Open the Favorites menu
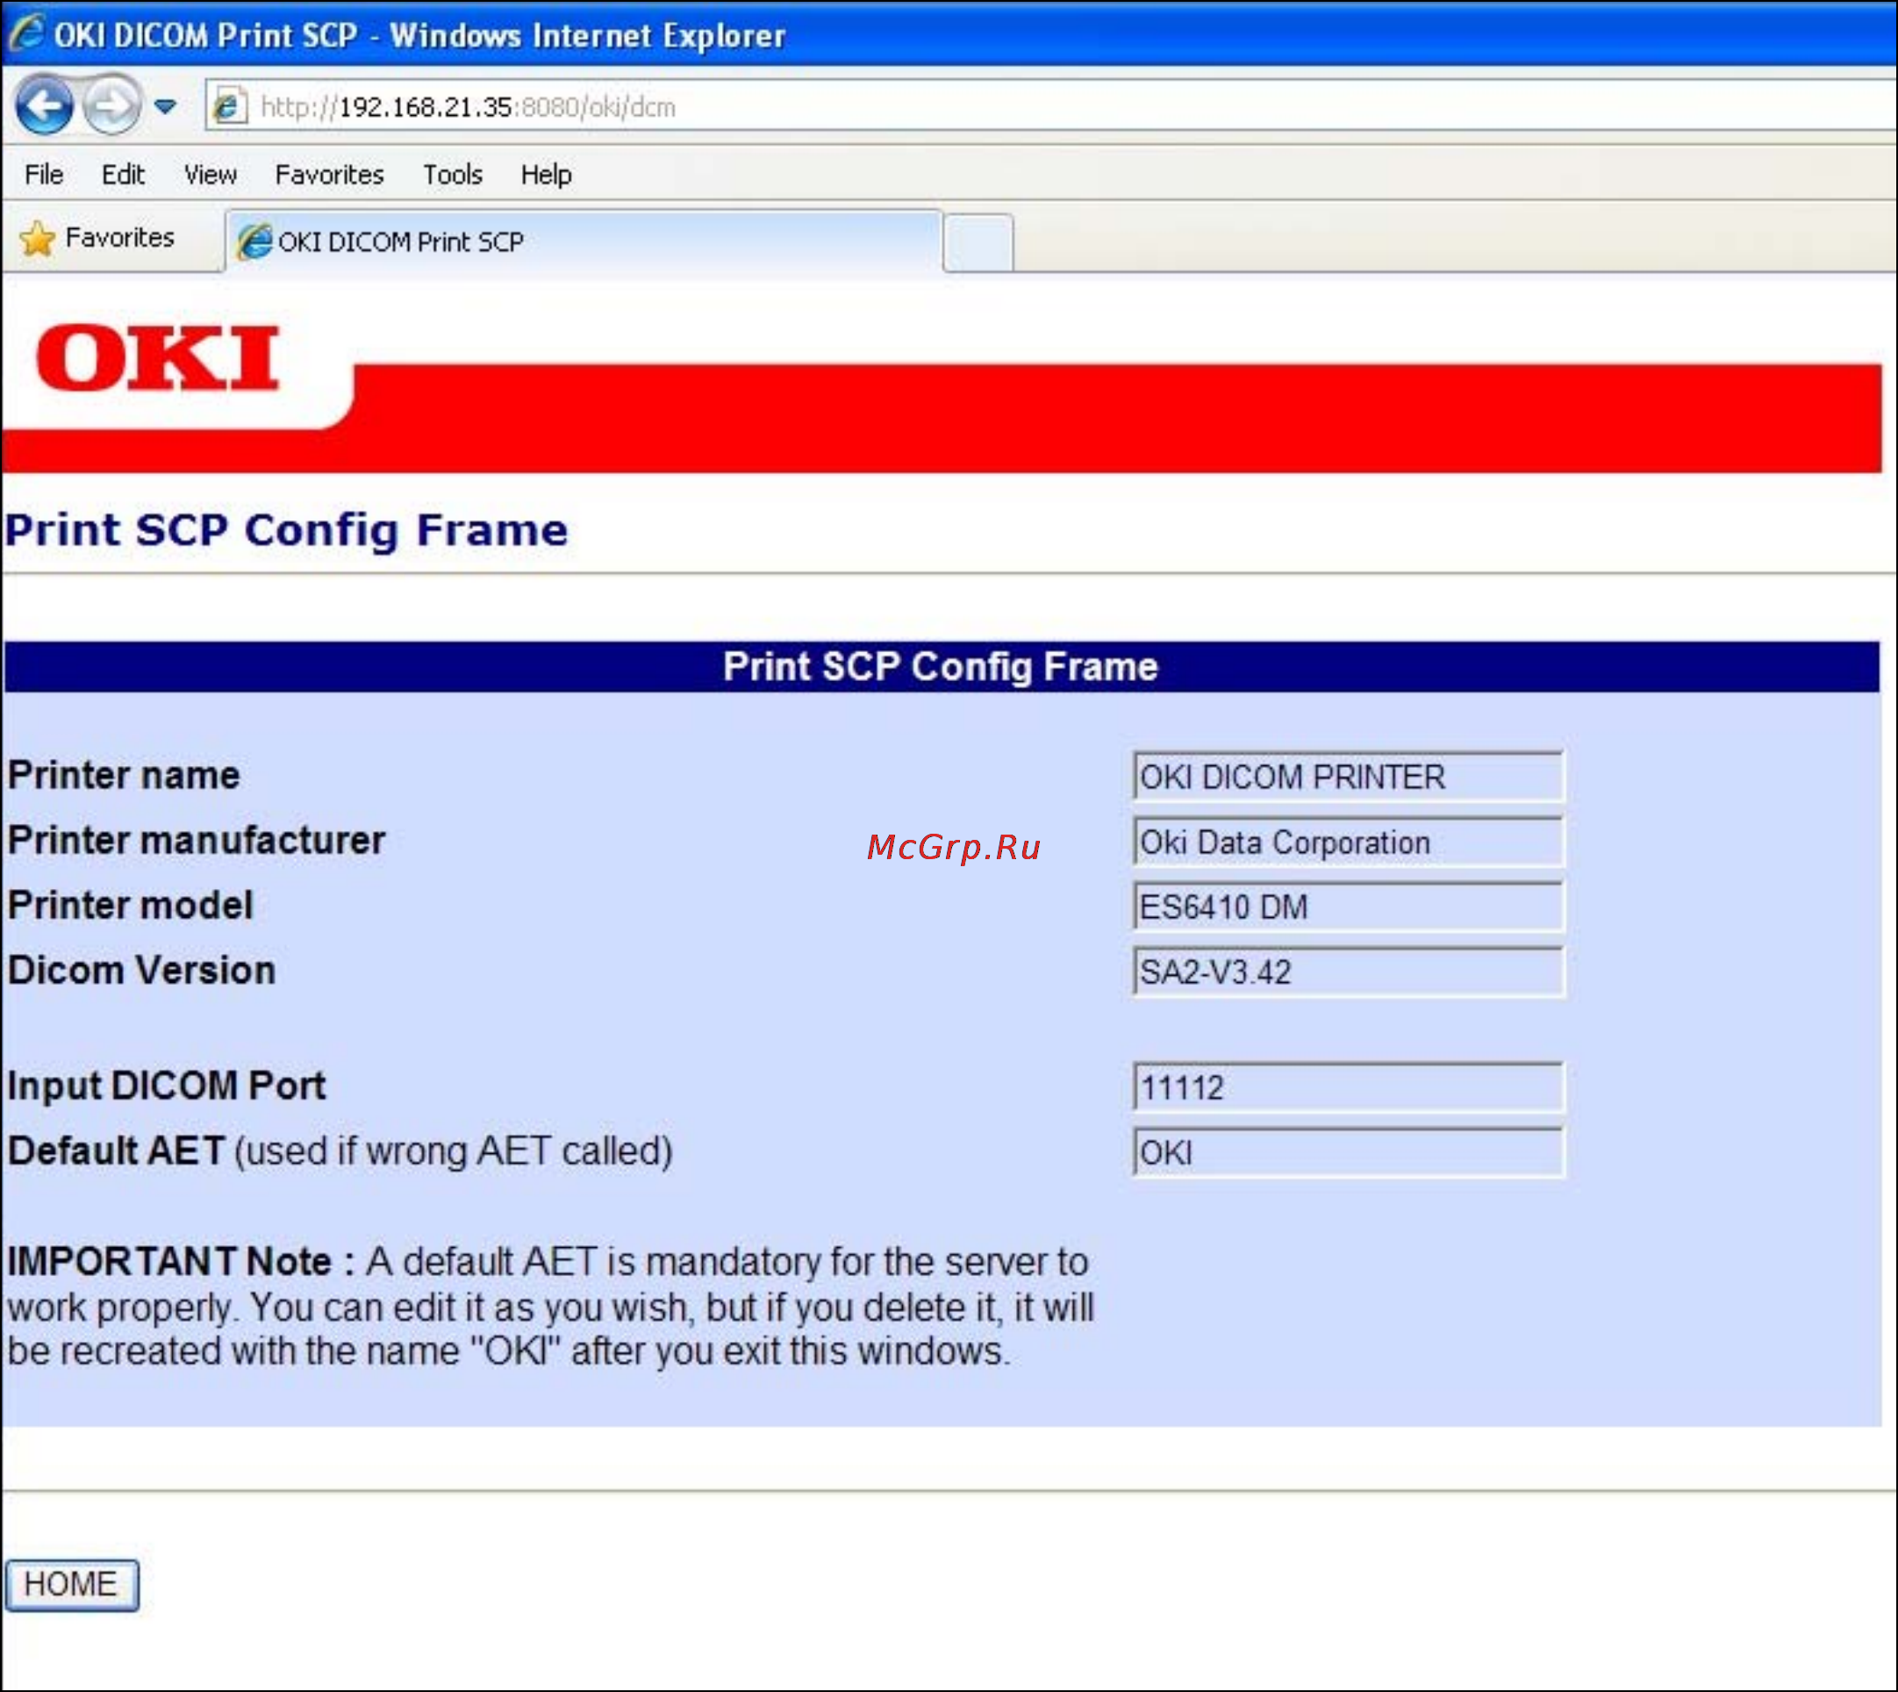 329,175
